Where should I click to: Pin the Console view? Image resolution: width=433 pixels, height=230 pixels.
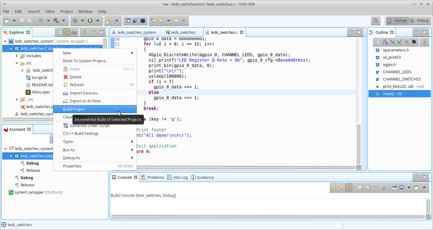click(x=394, y=187)
